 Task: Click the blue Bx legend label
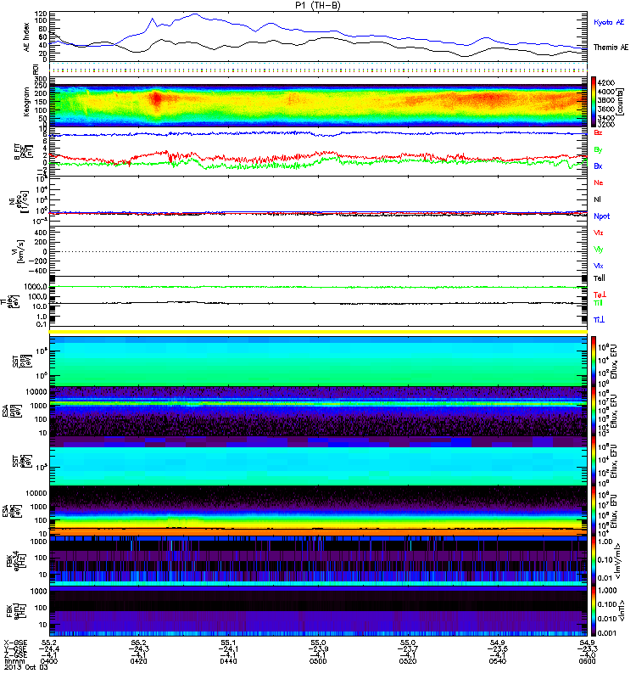(x=598, y=166)
